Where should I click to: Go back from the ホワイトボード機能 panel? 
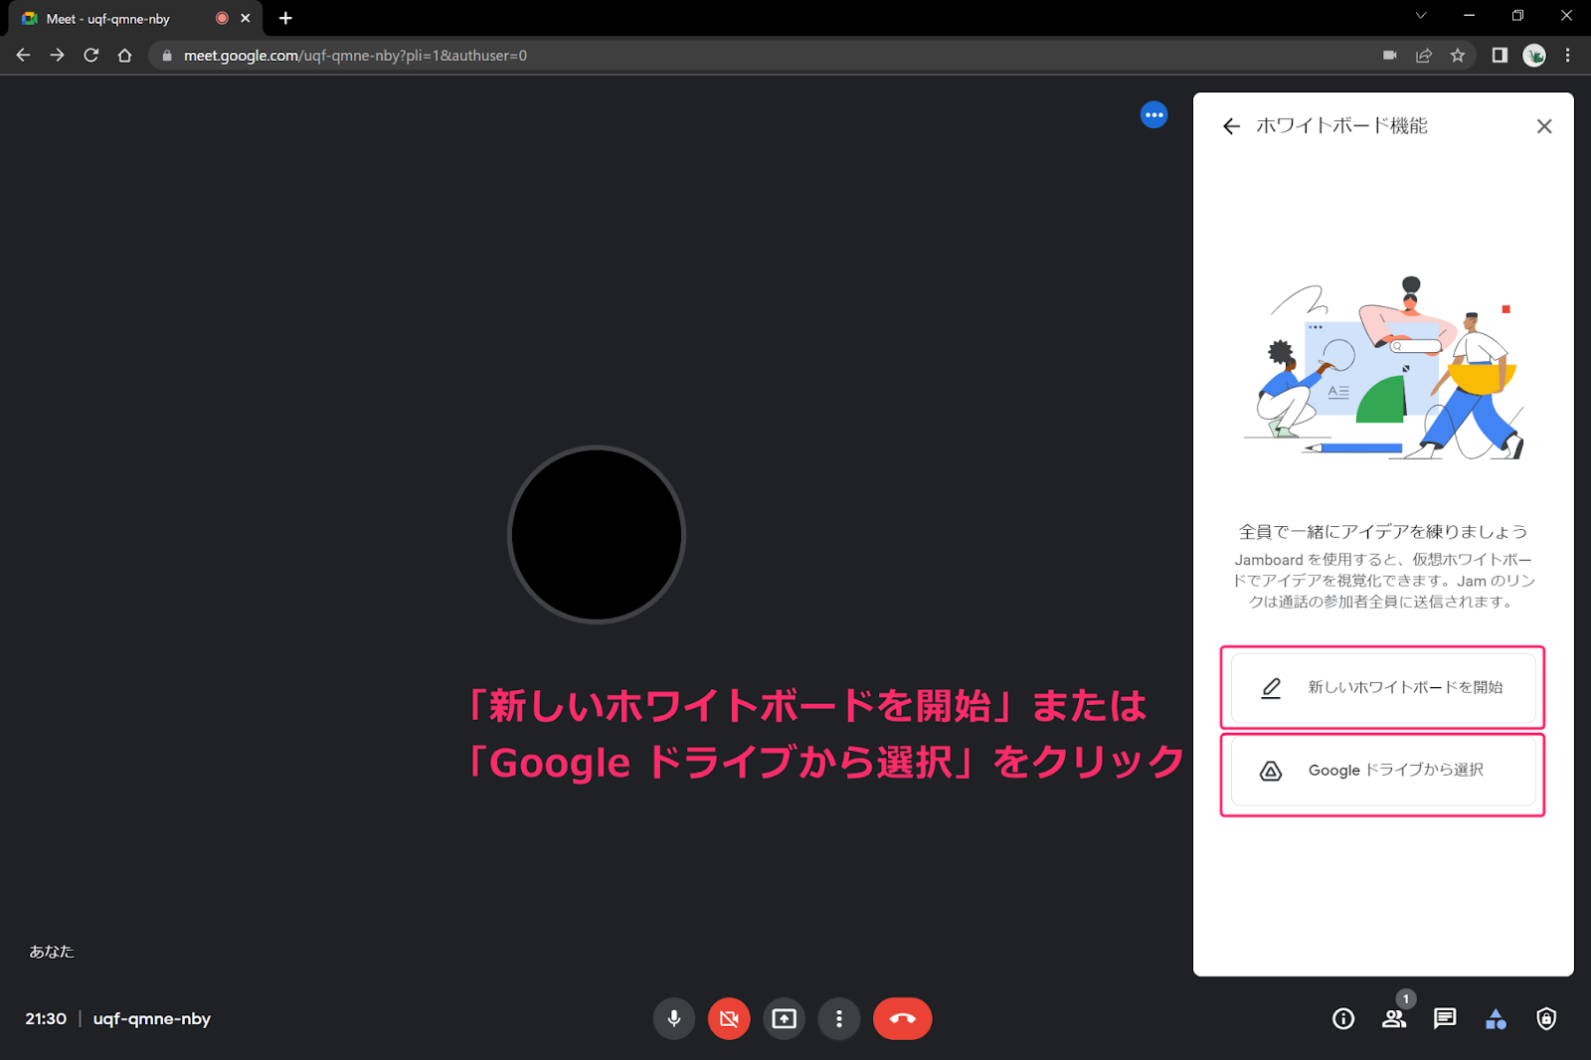pyautogui.click(x=1231, y=126)
